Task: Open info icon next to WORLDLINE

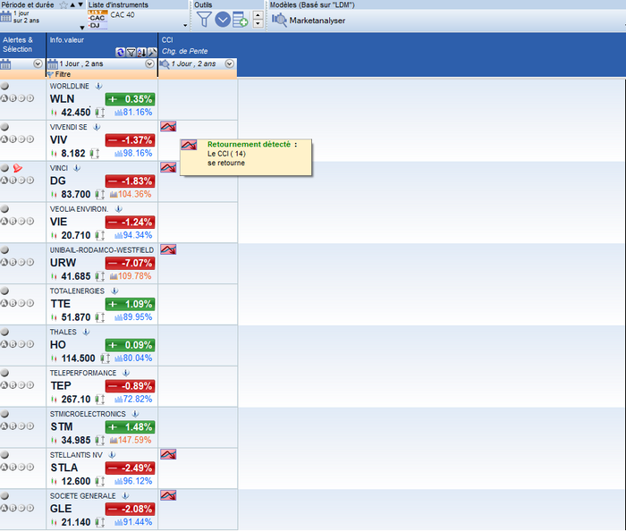Action: [x=99, y=86]
